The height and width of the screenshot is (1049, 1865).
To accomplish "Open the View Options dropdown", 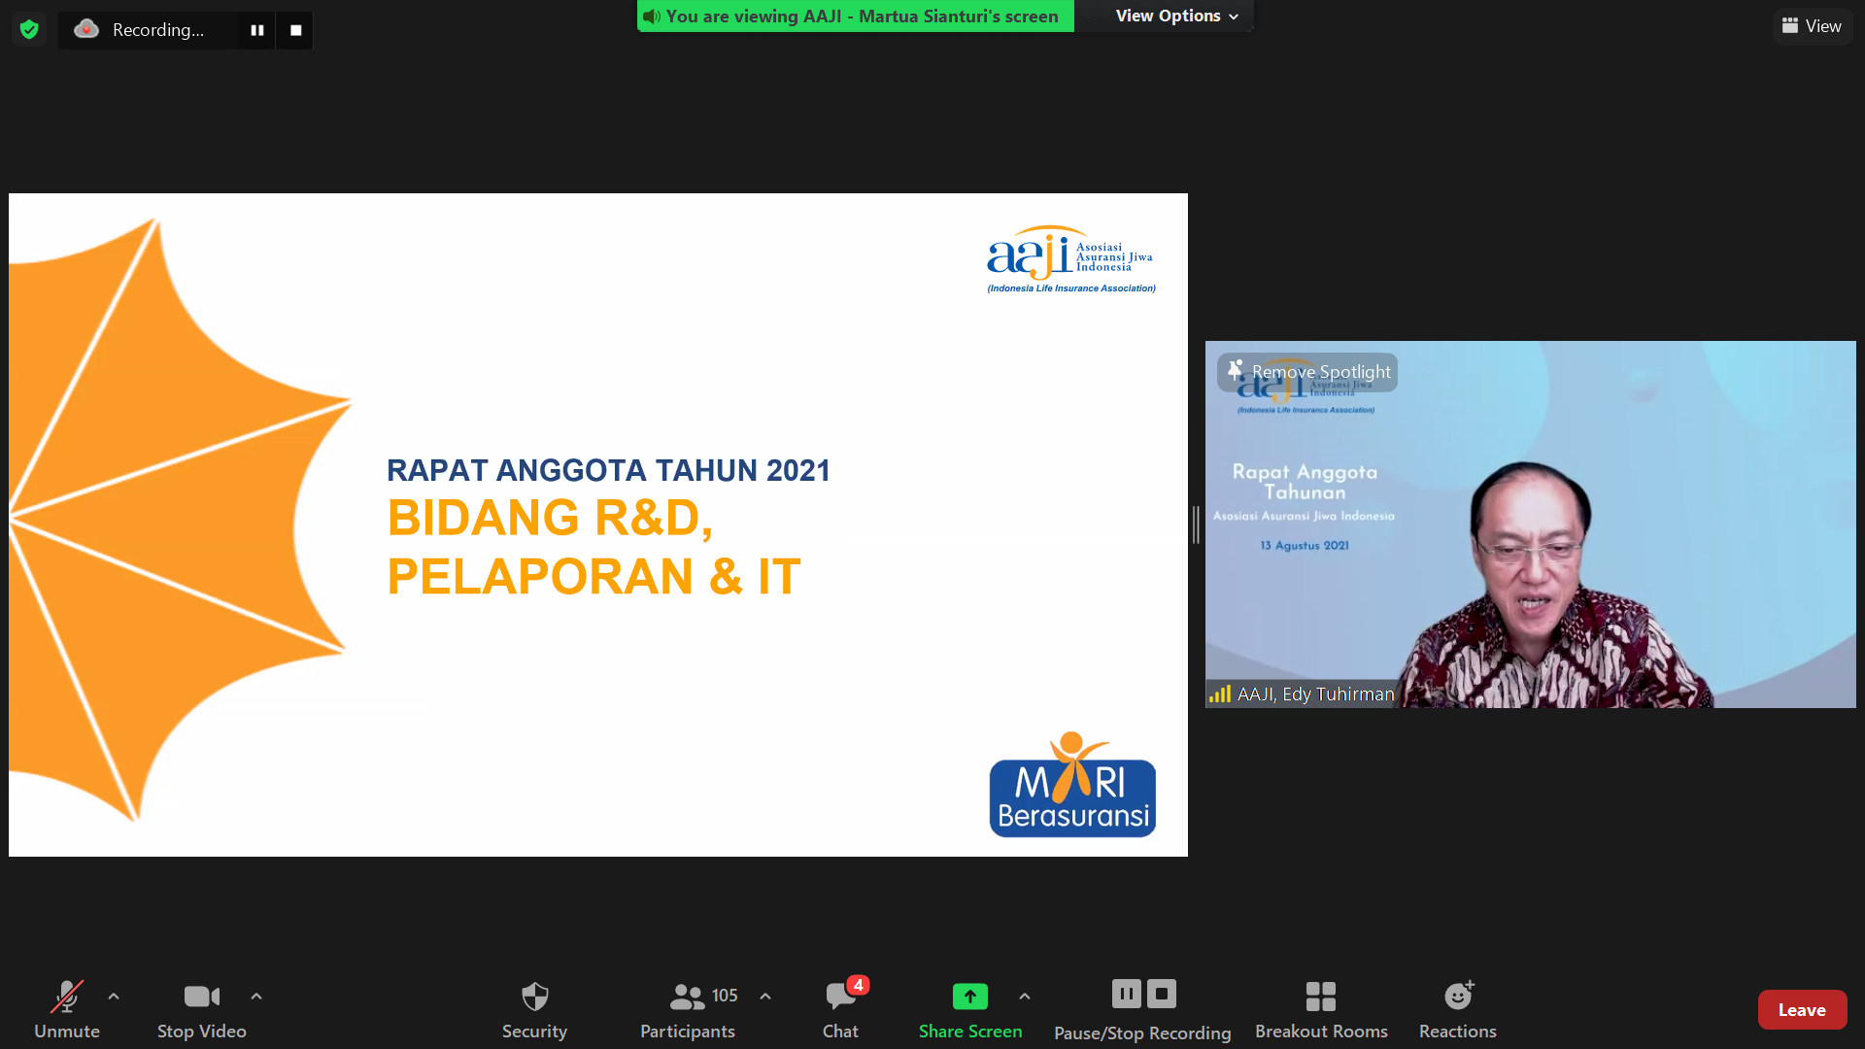I will [1176, 16].
